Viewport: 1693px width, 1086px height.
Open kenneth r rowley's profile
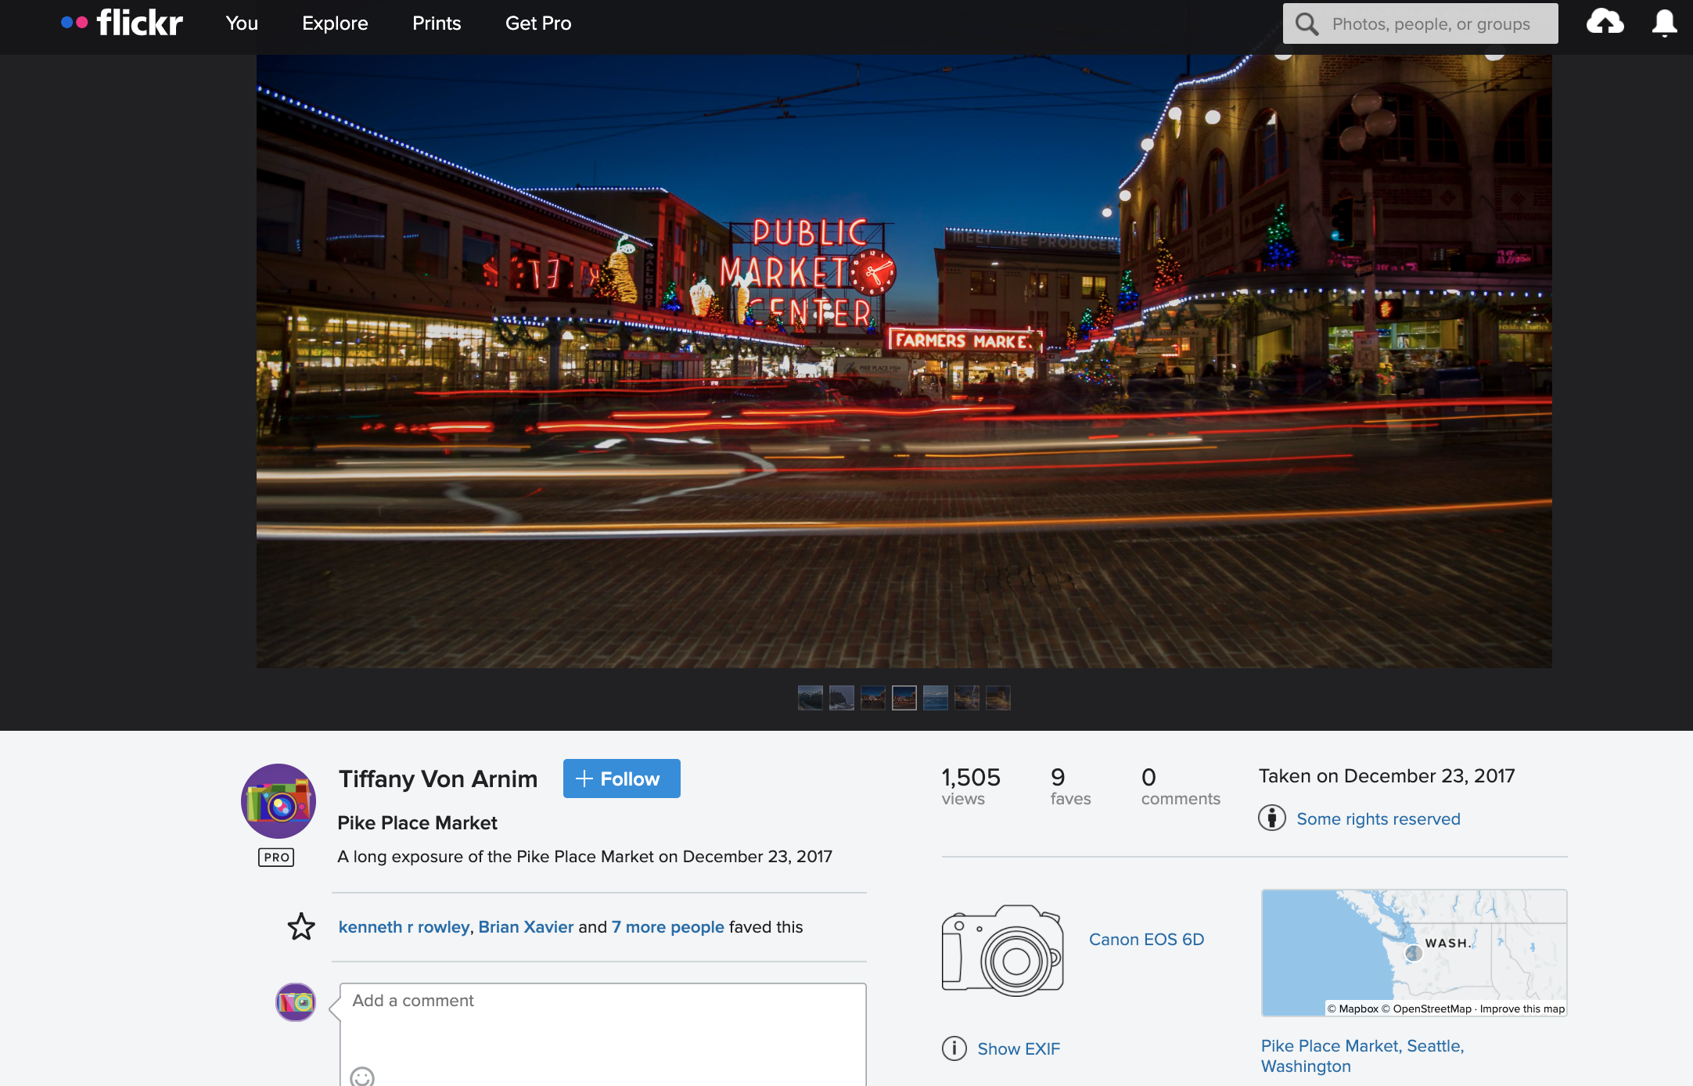(x=404, y=926)
